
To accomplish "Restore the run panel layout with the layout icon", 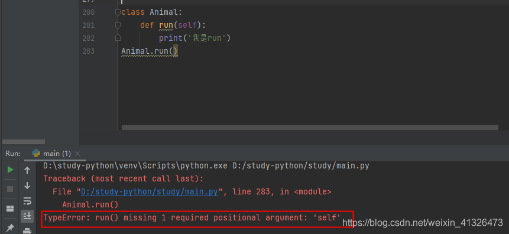I will tap(11, 209).
